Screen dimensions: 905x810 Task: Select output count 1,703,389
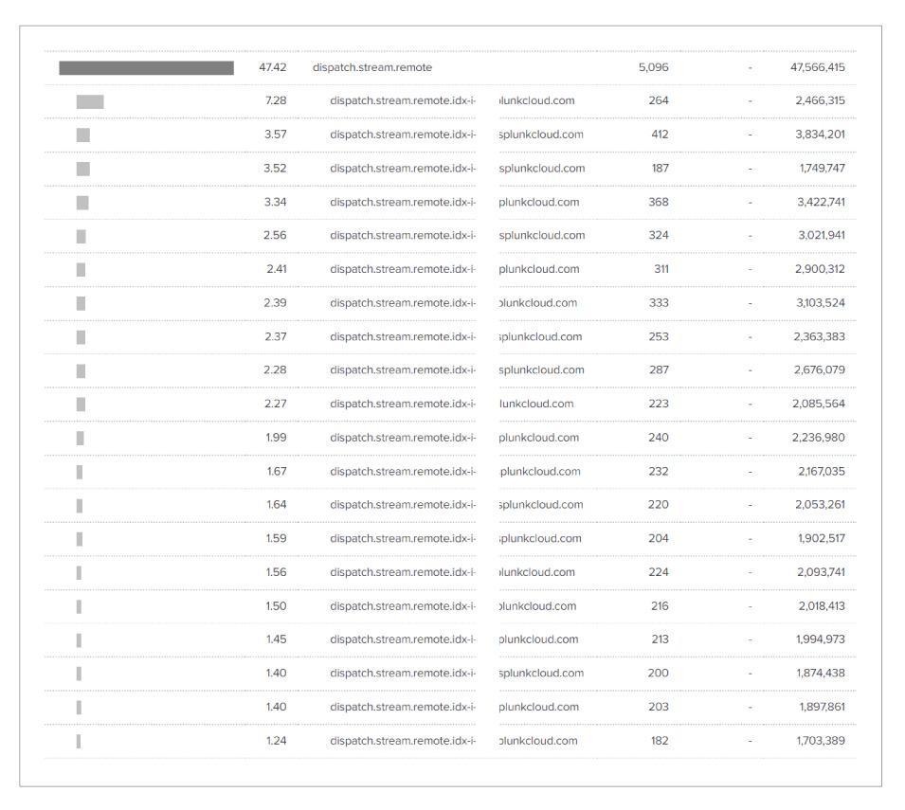pyautogui.click(x=821, y=741)
